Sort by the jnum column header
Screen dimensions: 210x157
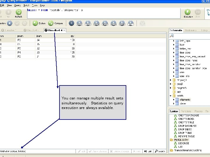[x=45, y=36]
